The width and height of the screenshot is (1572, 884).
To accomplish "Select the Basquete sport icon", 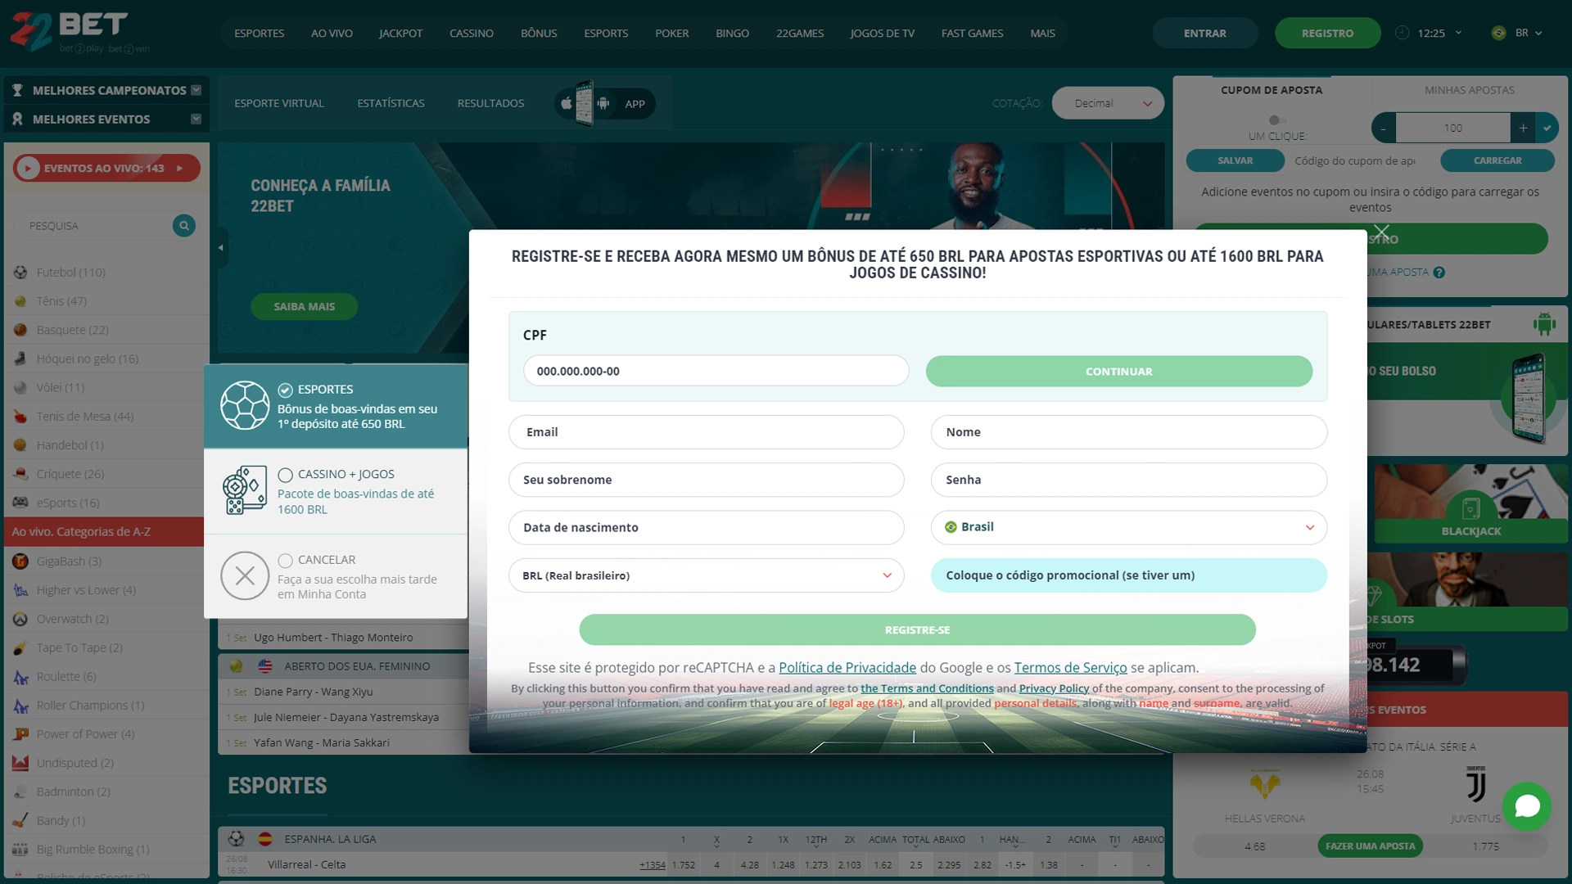I will pyautogui.click(x=20, y=330).
